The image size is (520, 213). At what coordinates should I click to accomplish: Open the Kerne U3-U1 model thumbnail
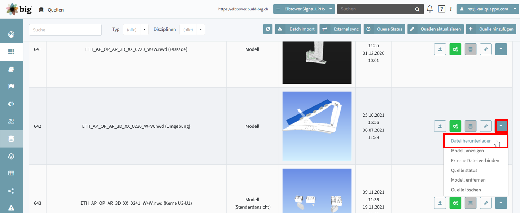[317, 191]
